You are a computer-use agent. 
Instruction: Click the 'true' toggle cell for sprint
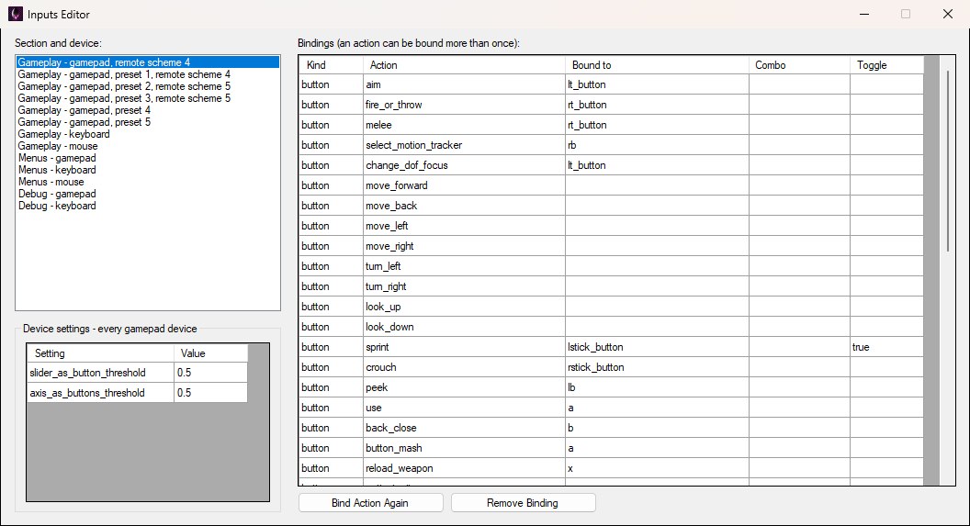pyautogui.click(x=887, y=347)
